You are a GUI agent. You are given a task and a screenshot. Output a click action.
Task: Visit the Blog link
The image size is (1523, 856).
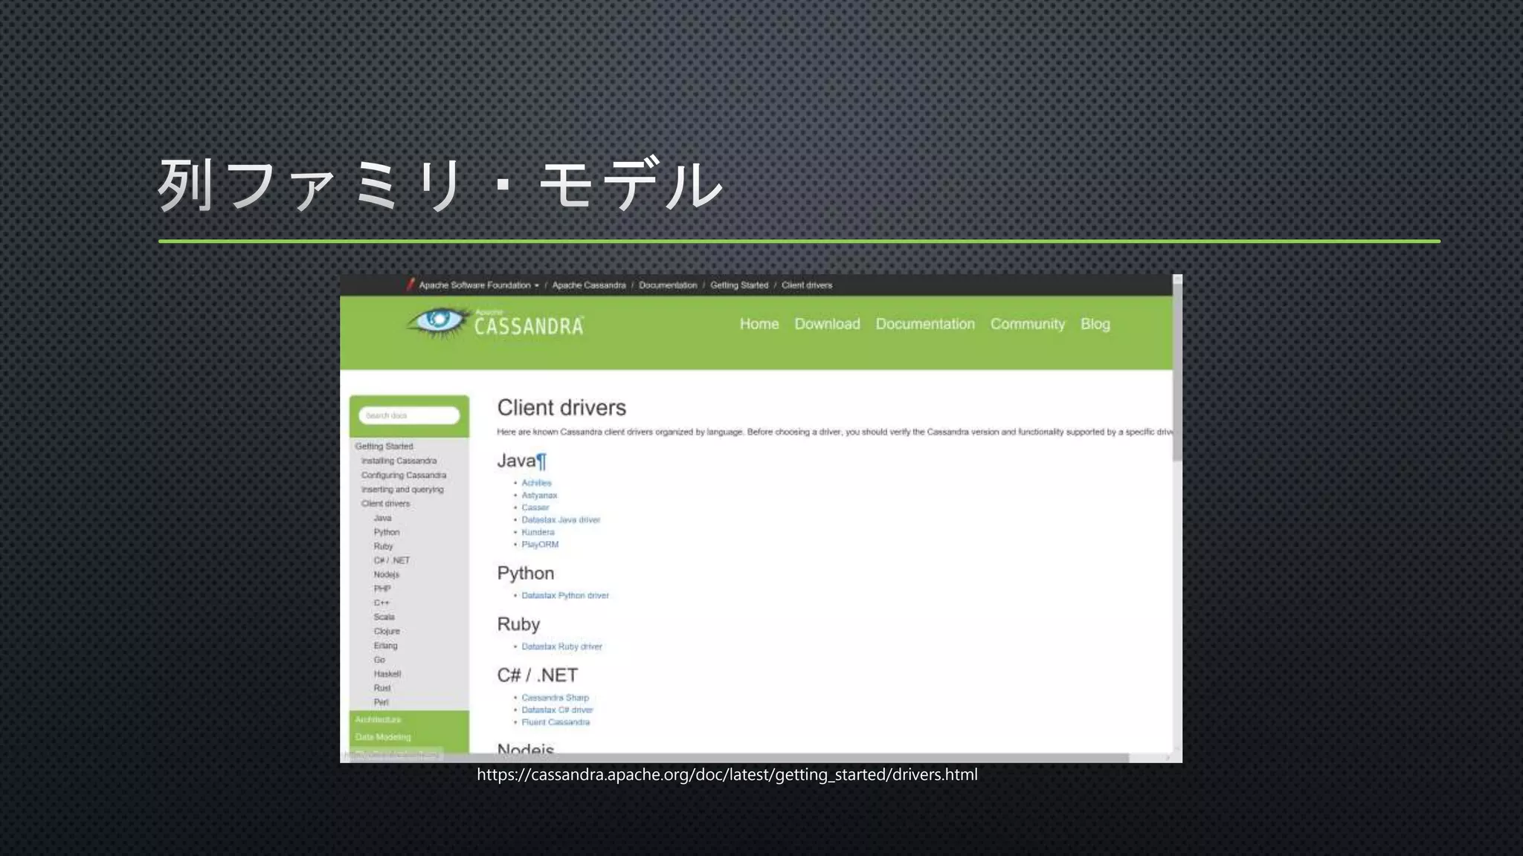coord(1095,324)
